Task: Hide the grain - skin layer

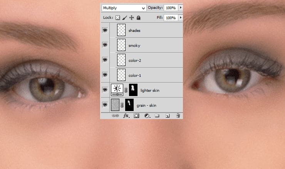Action: pos(105,104)
